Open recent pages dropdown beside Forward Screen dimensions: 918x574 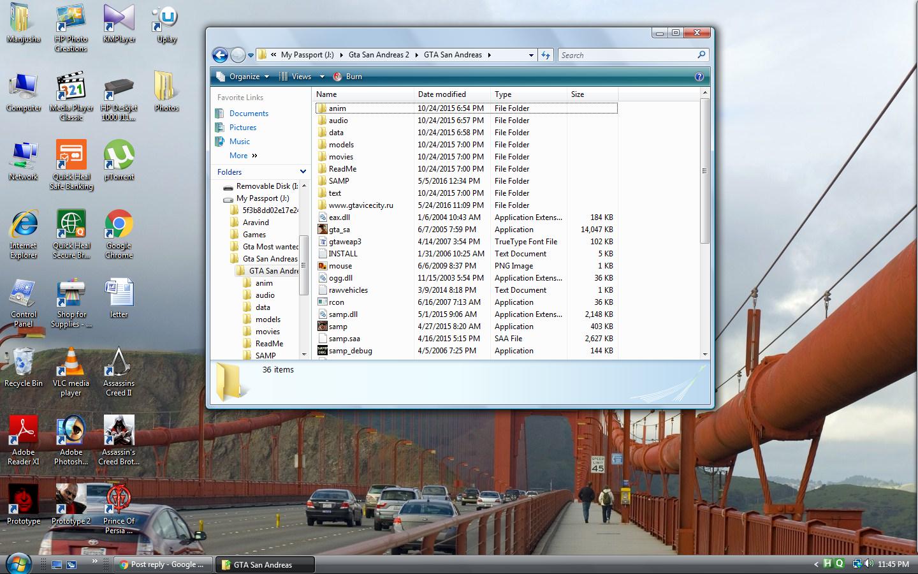[251, 55]
